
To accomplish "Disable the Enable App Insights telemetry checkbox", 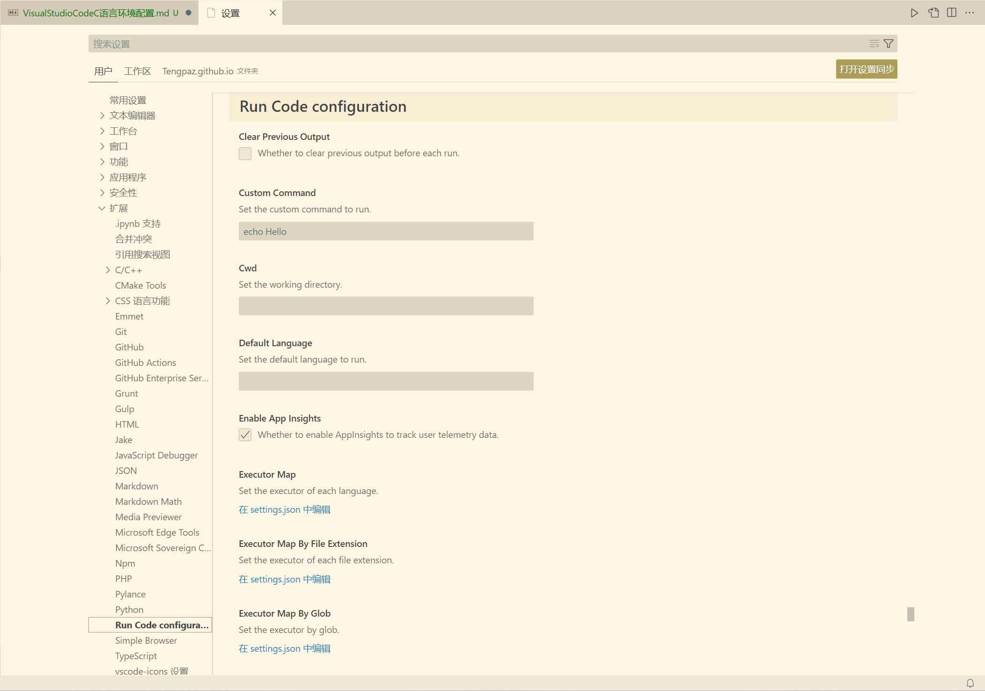I will coord(245,435).
